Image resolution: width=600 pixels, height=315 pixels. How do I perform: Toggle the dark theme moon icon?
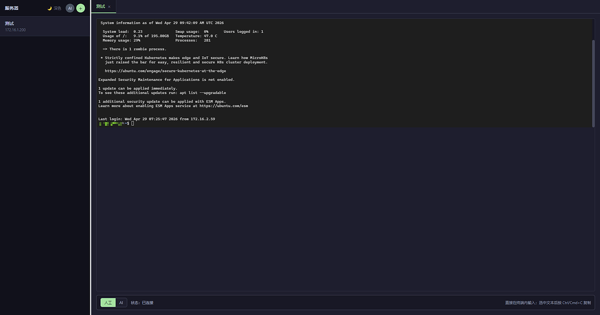pyautogui.click(x=49, y=8)
